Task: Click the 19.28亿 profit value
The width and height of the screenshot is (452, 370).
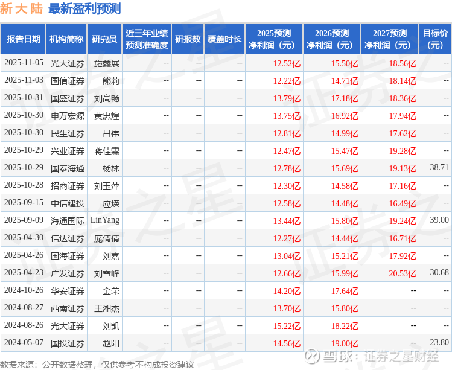Action: click(403, 151)
